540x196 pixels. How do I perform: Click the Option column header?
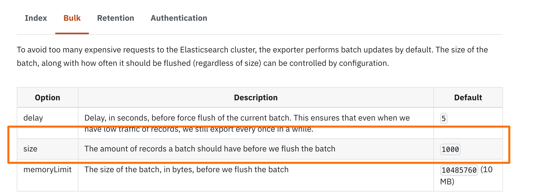(x=47, y=97)
